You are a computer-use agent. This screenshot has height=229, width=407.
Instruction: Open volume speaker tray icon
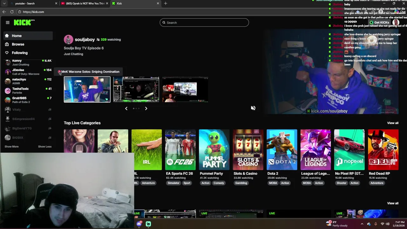point(388,224)
